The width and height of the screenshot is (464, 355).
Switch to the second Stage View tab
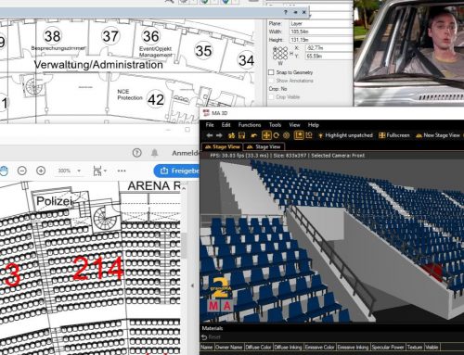[264, 147]
